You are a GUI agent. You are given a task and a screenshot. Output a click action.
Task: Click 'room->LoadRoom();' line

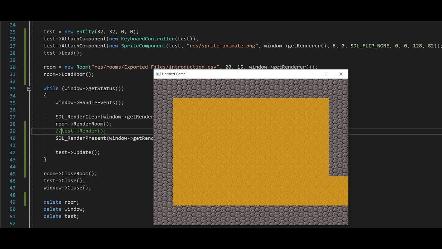pyautogui.click(x=69, y=74)
